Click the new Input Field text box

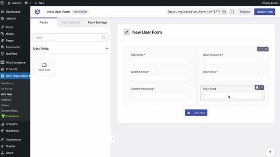(x=232, y=95)
